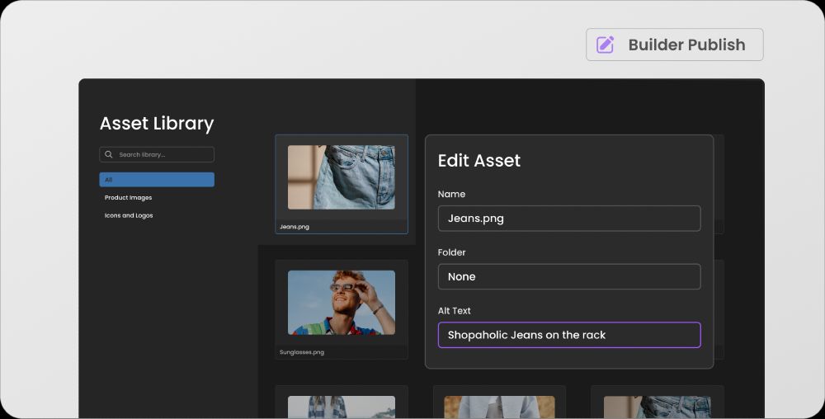Click the Sunglasses.png file name label
This screenshot has height=419, width=825.
pos(301,352)
